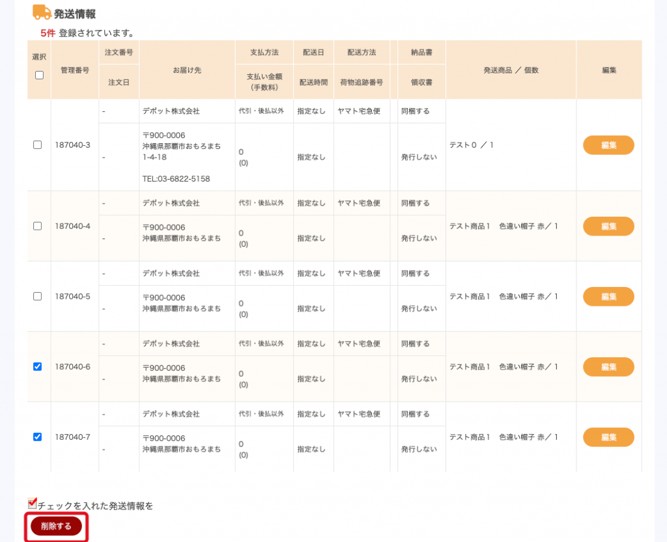Uncheck the box for order 187040-7
Image resolution: width=667 pixels, height=542 pixels.
(38, 437)
